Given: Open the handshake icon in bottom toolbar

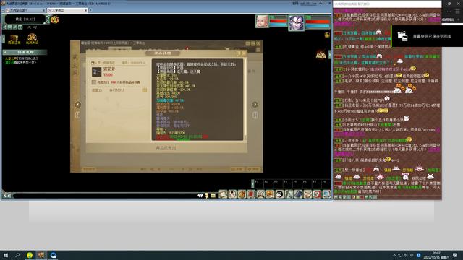Looking at the screenshot, I should (x=307, y=194).
